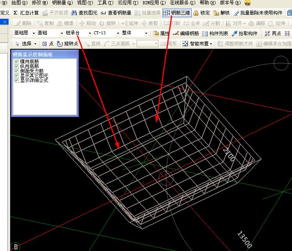Viewport: 292px width, 251px height.
Task: Click the 偏移 offset tool
Action: [x=257, y=23]
